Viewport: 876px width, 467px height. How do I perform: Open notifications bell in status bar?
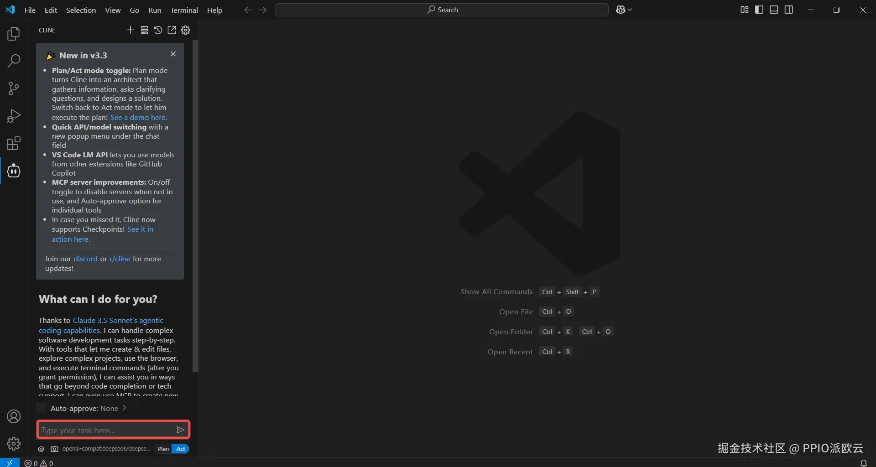click(x=863, y=463)
